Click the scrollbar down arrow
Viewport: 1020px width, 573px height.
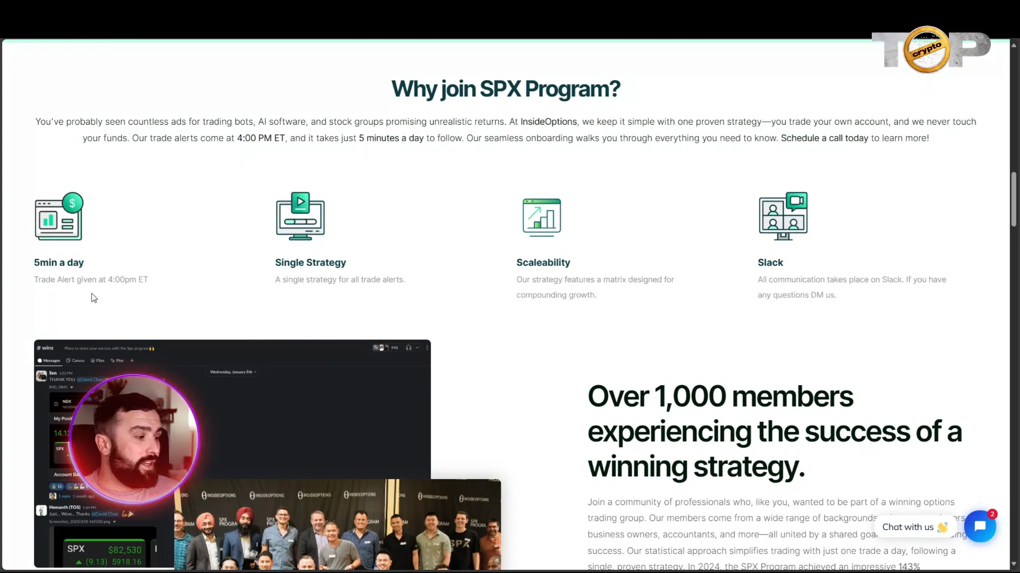(1014, 564)
